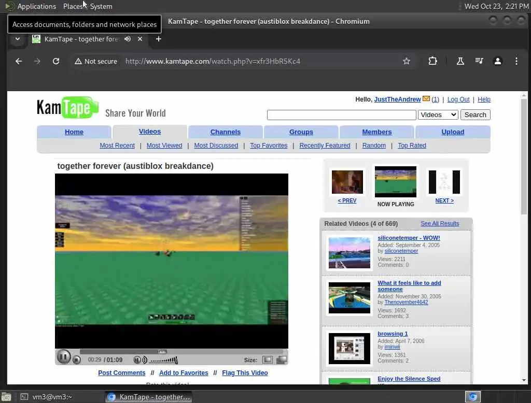Log Out of the account
Screen dimensions: 531x403
point(458,99)
